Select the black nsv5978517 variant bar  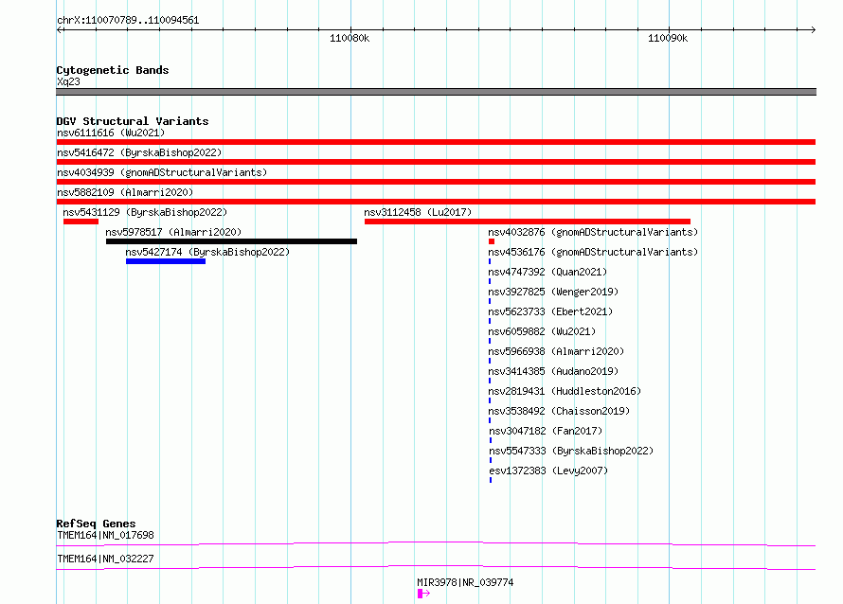coord(231,241)
